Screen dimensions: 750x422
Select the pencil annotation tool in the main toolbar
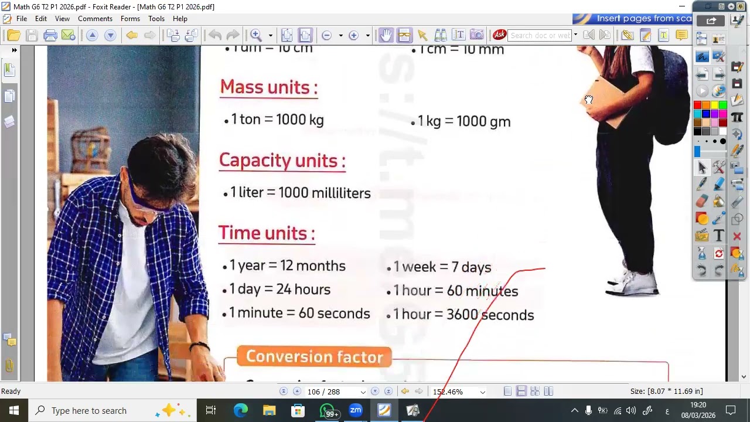click(x=646, y=36)
